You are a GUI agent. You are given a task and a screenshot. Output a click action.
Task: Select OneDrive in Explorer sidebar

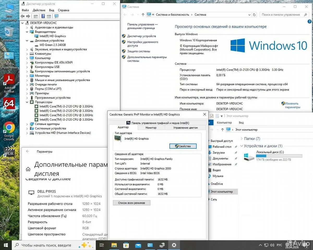pos(216,184)
